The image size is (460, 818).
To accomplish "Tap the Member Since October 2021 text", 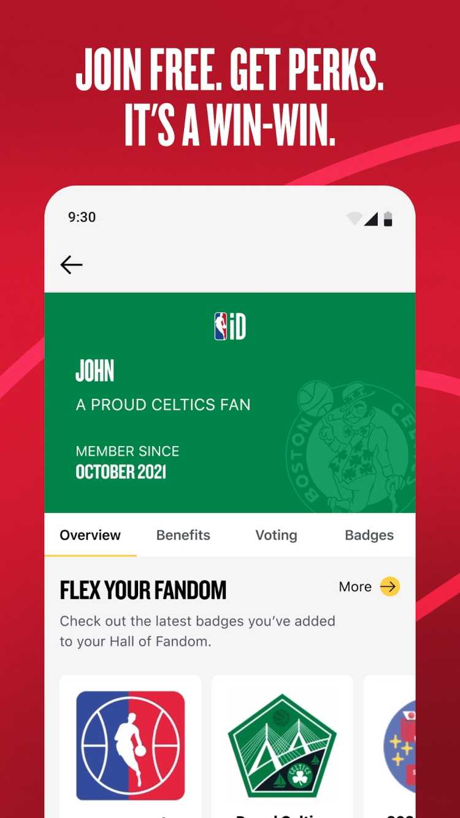I will point(128,462).
